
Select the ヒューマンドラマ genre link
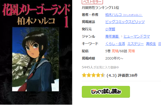[137, 36]
